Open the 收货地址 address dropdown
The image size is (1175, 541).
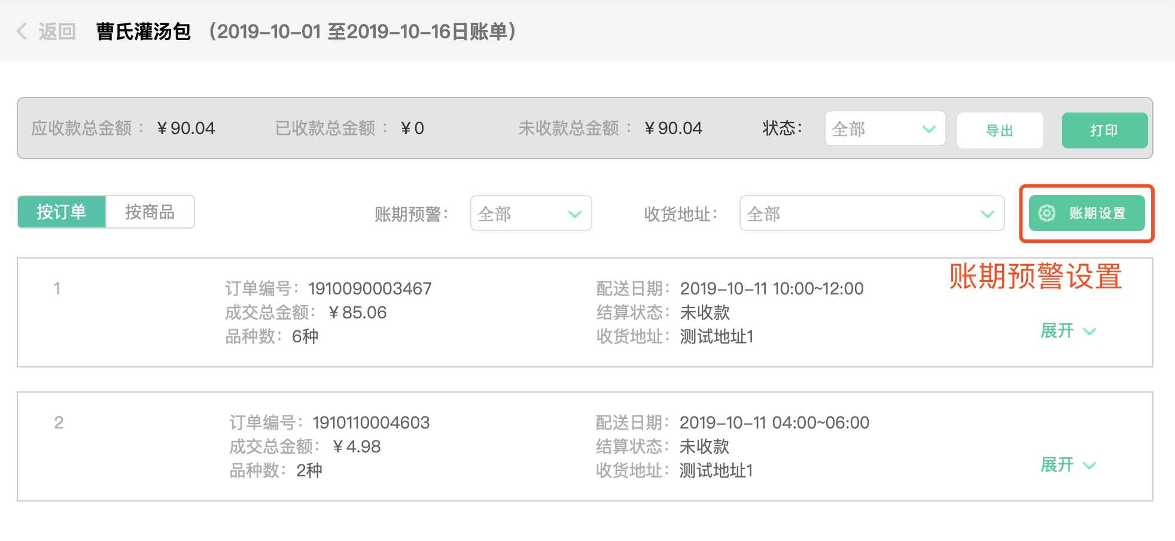871,214
